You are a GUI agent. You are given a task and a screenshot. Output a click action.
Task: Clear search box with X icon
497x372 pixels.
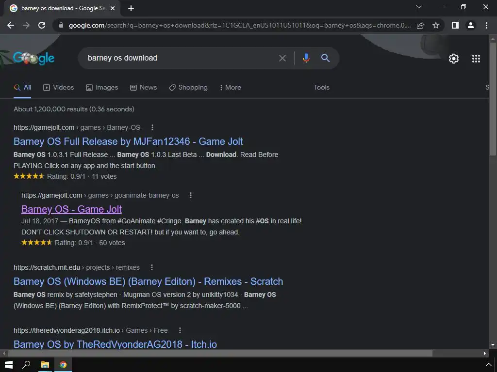point(282,58)
